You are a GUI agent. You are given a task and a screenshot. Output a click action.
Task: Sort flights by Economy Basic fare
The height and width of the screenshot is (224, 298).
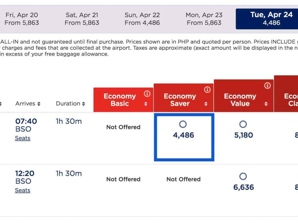pyautogui.click(x=146, y=104)
